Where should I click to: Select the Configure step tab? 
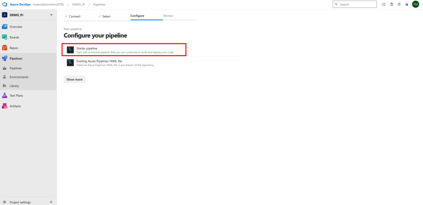tap(146, 16)
